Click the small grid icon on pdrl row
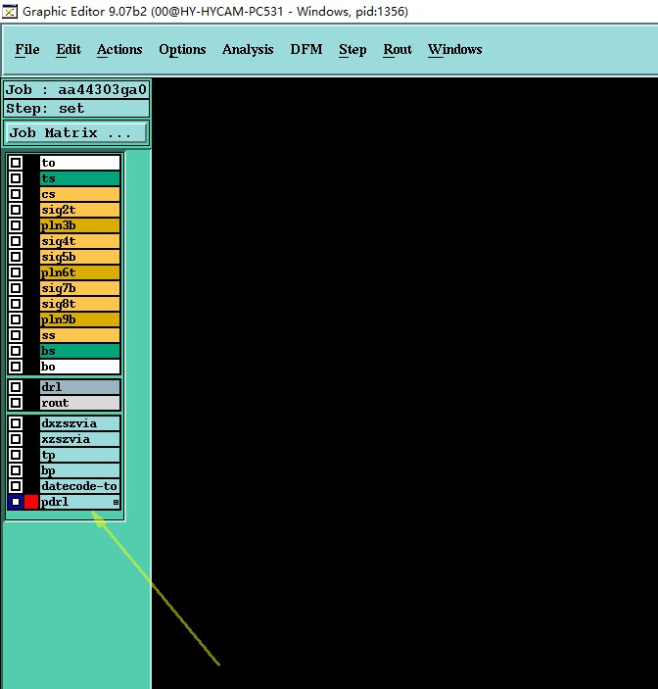The image size is (658, 689). (116, 502)
